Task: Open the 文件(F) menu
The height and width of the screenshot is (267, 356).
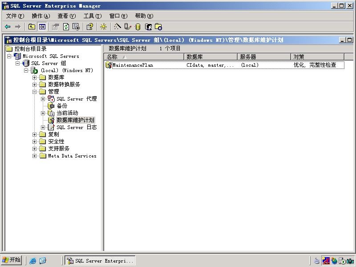Action: click(15, 16)
